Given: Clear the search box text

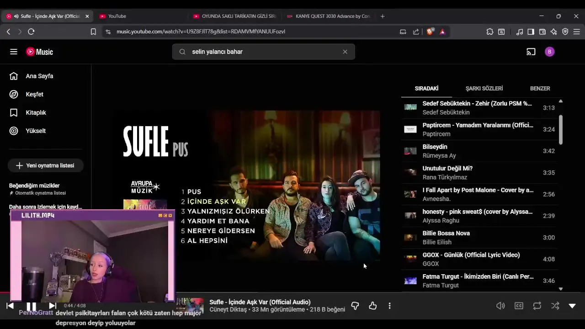Looking at the screenshot, I should pyautogui.click(x=345, y=52).
